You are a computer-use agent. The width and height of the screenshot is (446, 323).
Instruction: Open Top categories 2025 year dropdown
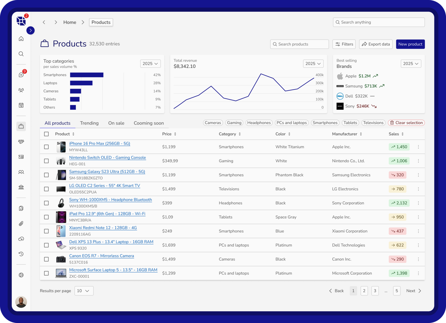pos(151,64)
